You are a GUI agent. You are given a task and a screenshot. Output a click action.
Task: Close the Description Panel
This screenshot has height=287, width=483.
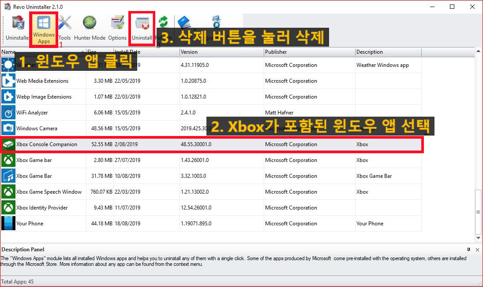[x=477, y=250]
